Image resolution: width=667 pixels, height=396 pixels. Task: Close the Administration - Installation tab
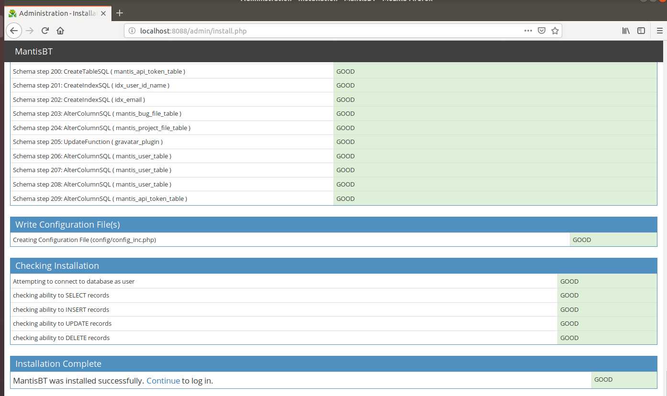[103, 13]
